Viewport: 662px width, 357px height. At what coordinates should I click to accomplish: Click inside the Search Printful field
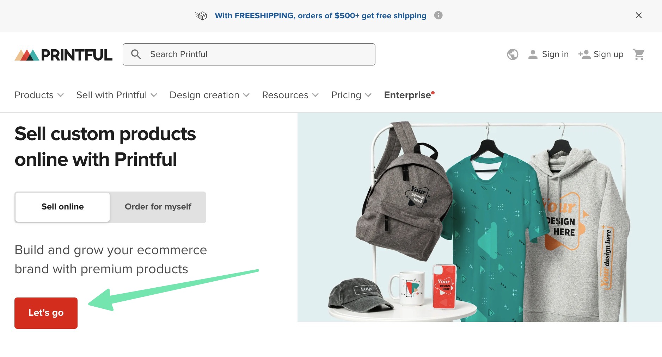(x=247, y=54)
